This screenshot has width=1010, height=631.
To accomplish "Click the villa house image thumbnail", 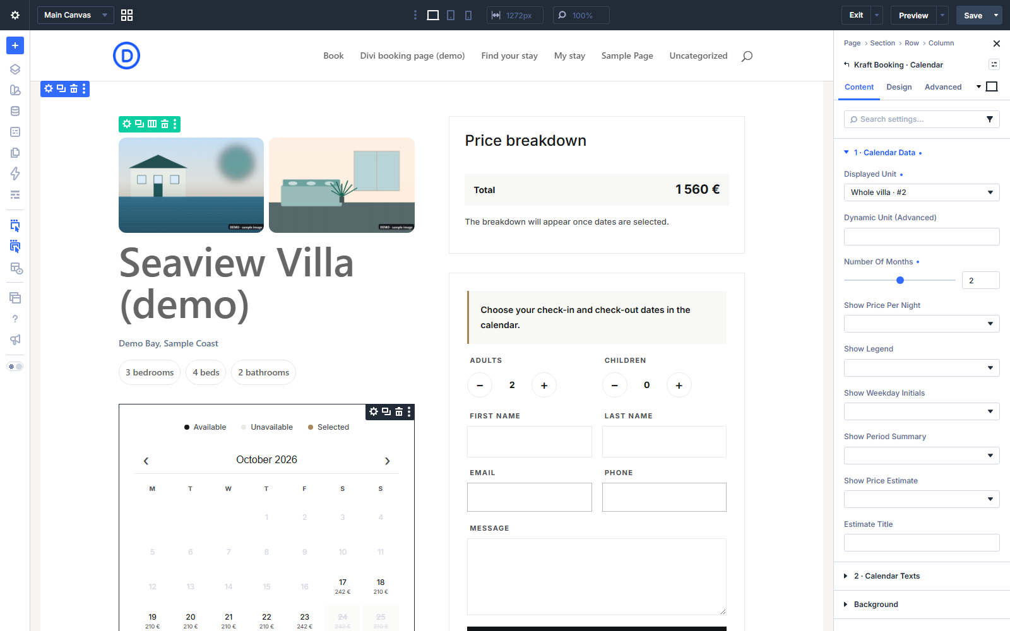I will pyautogui.click(x=191, y=185).
